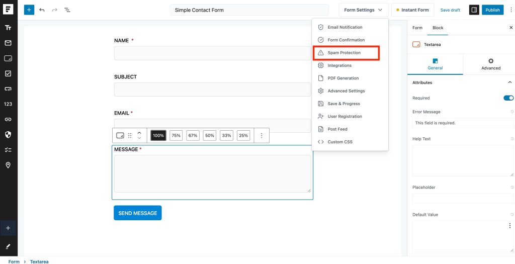Click the Save draft link
Image resolution: width=515 pixels, height=264 pixels.
click(x=450, y=10)
